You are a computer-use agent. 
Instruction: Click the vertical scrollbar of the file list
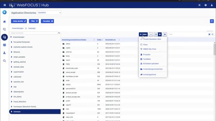215,49
